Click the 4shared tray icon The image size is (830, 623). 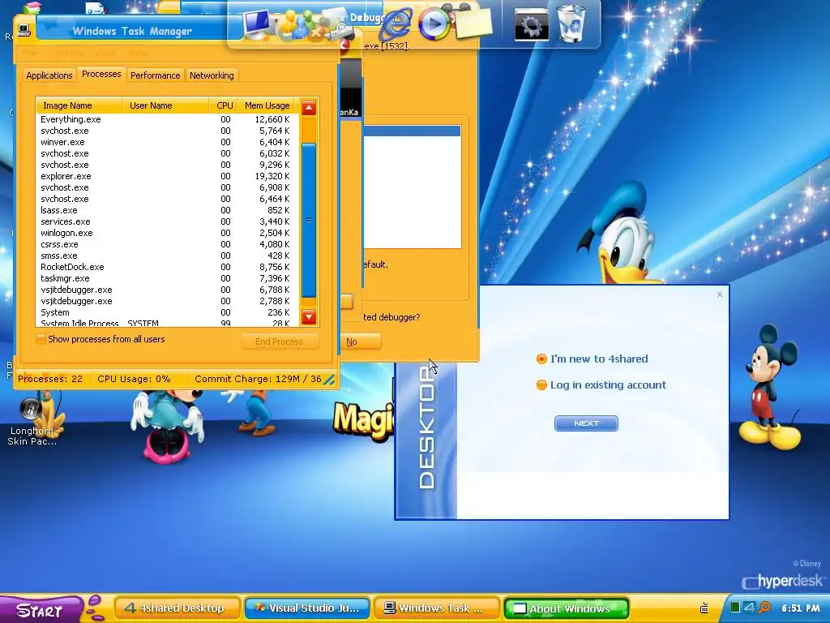point(749,607)
